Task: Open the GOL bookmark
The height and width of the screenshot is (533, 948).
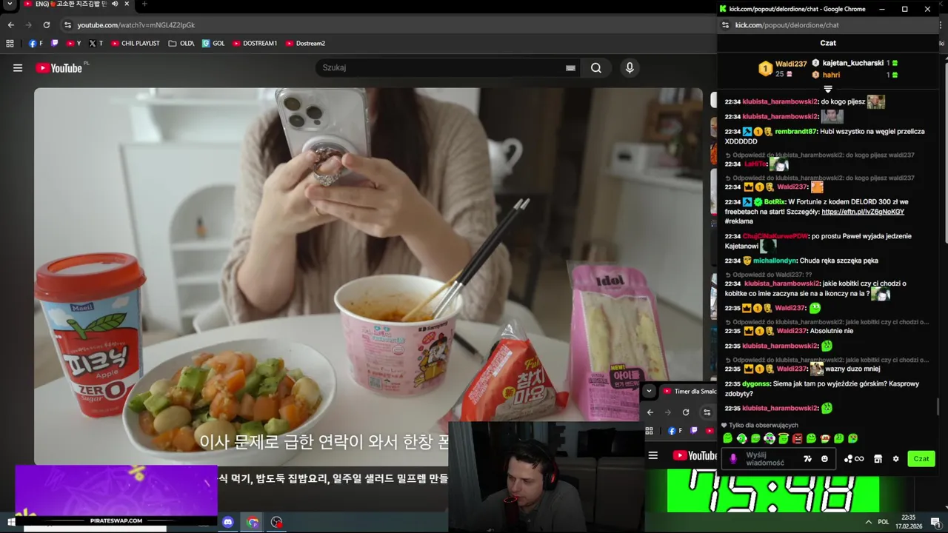Action: [213, 44]
